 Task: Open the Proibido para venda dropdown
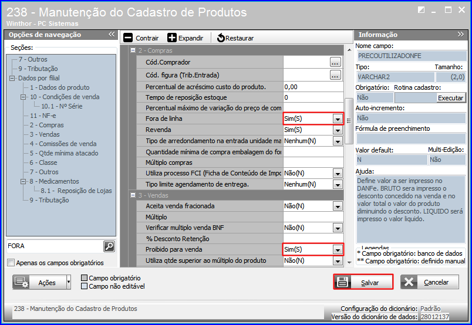click(338, 250)
